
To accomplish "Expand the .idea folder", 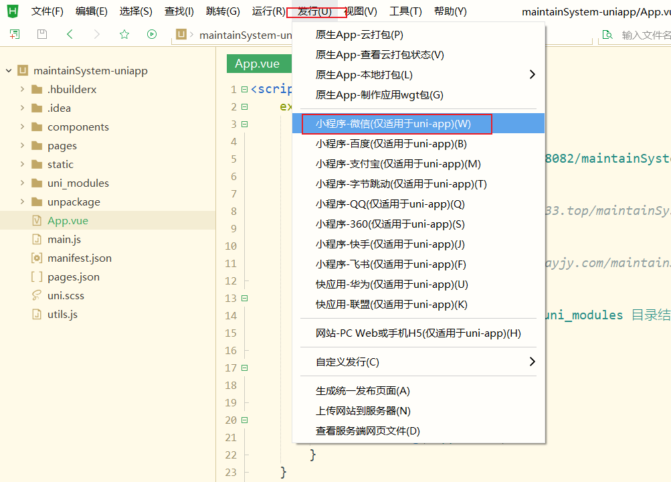I will coord(22,108).
